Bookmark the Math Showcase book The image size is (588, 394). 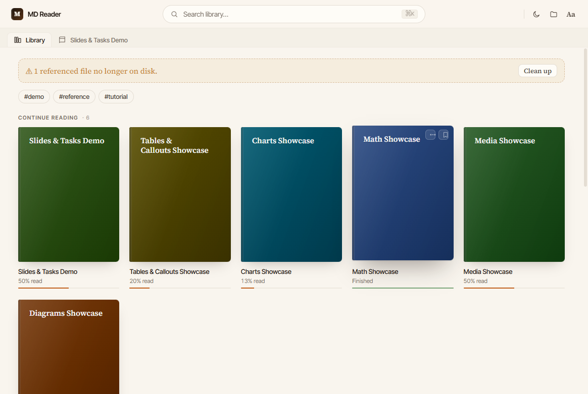pyautogui.click(x=444, y=135)
